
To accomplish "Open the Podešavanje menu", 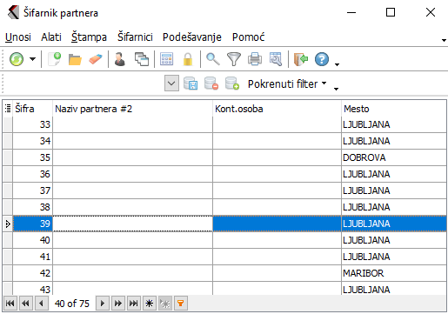I will (192, 37).
